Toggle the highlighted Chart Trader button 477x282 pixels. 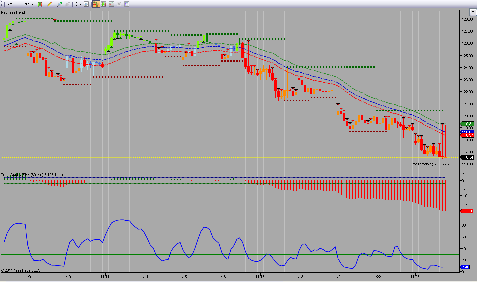point(96,4)
